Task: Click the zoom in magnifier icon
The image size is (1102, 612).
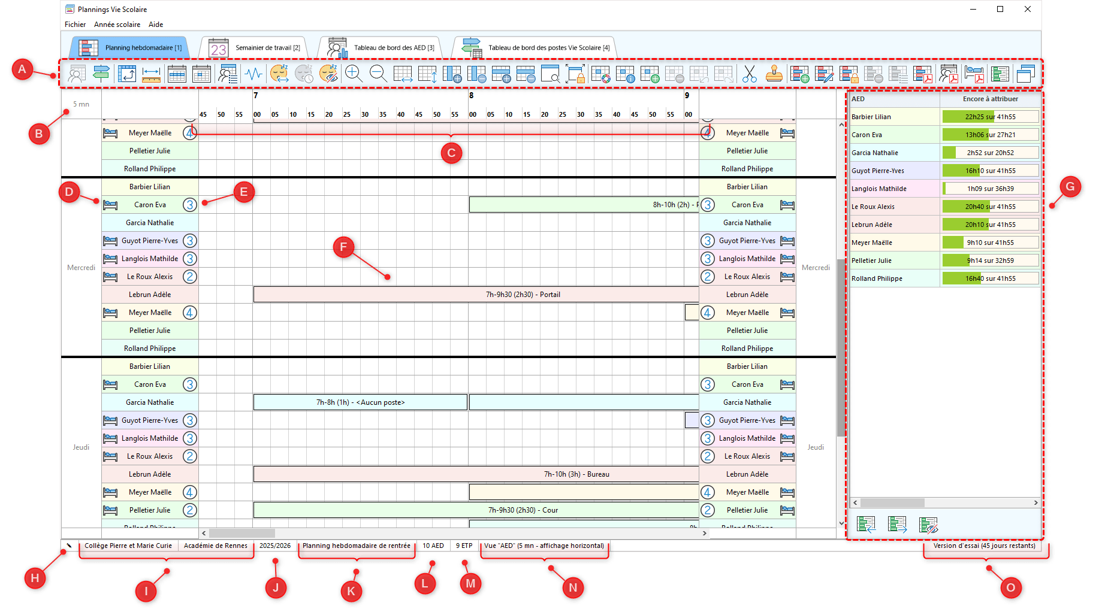Action: click(x=354, y=74)
